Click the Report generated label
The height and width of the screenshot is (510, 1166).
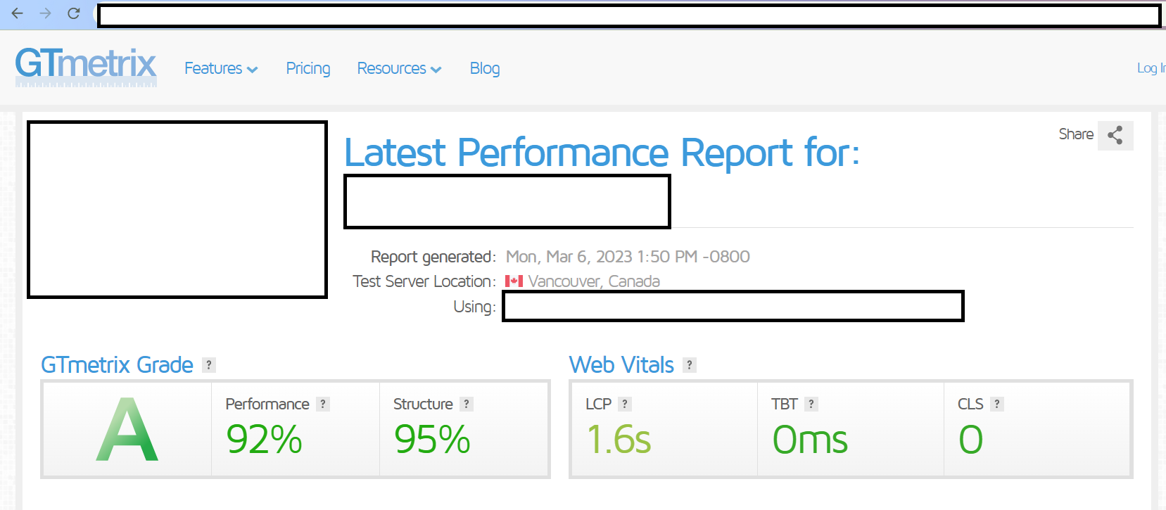[x=433, y=257]
